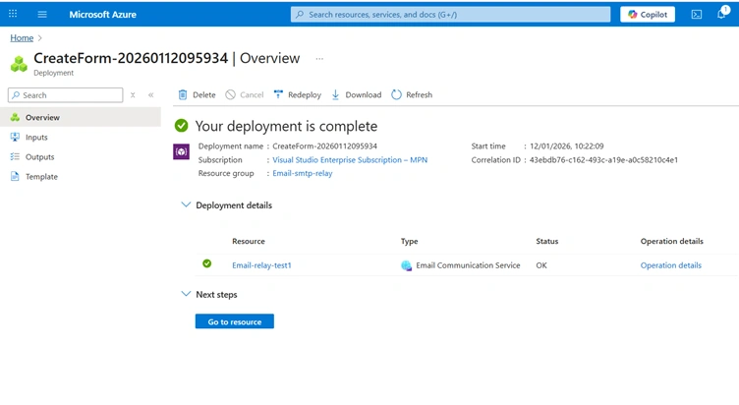Click the circular refresh icon
739x405 pixels.
tap(396, 94)
